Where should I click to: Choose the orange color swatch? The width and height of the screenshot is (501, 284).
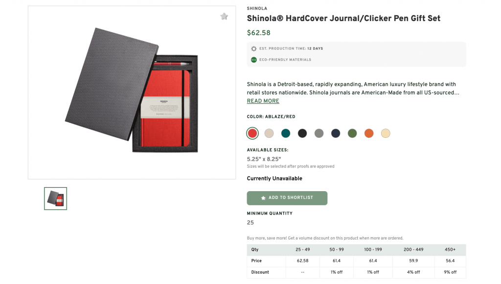(369, 133)
